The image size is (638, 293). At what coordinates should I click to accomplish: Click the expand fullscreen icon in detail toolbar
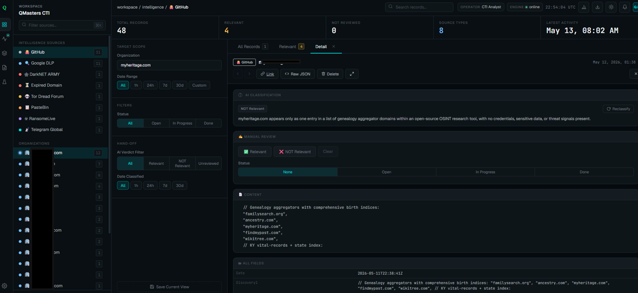pyautogui.click(x=352, y=74)
